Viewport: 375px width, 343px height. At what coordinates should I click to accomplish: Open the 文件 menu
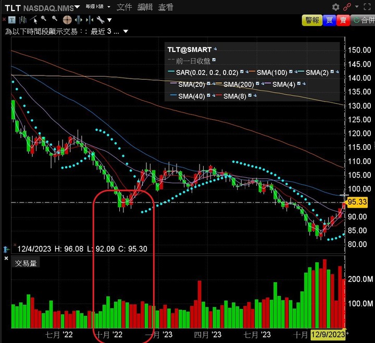coord(124,7)
